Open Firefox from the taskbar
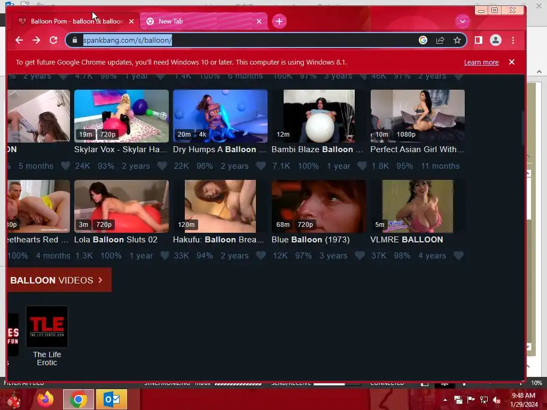Image resolution: width=547 pixels, height=410 pixels. [45, 399]
